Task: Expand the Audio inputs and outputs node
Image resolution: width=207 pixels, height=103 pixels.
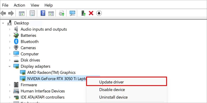Action: [10, 29]
